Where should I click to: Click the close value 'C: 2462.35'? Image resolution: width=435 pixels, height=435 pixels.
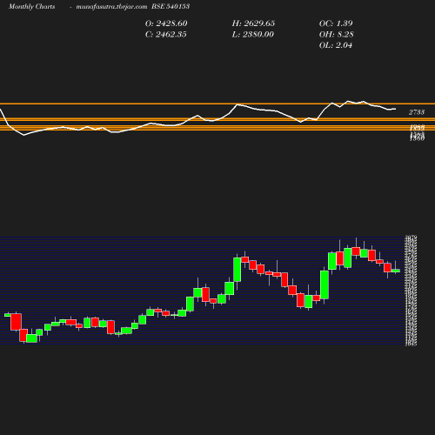point(166,35)
